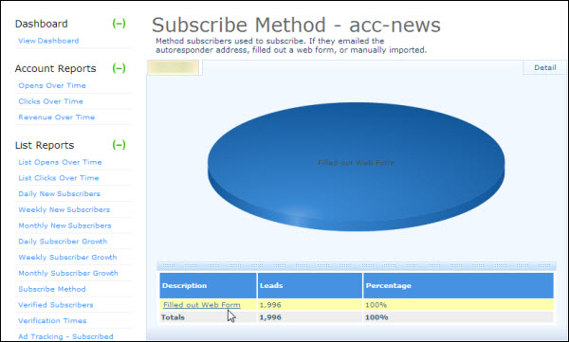Image resolution: width=569 pixels, height=342 pixels.
Task: Click the Description column header
Action: [208, 285]
